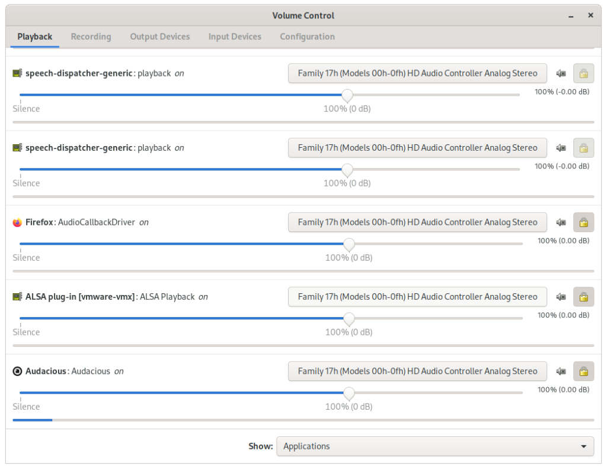Screen dimensions: 607x469
Task: Choose output device for the Audacious stream
Action: point(417,371)
